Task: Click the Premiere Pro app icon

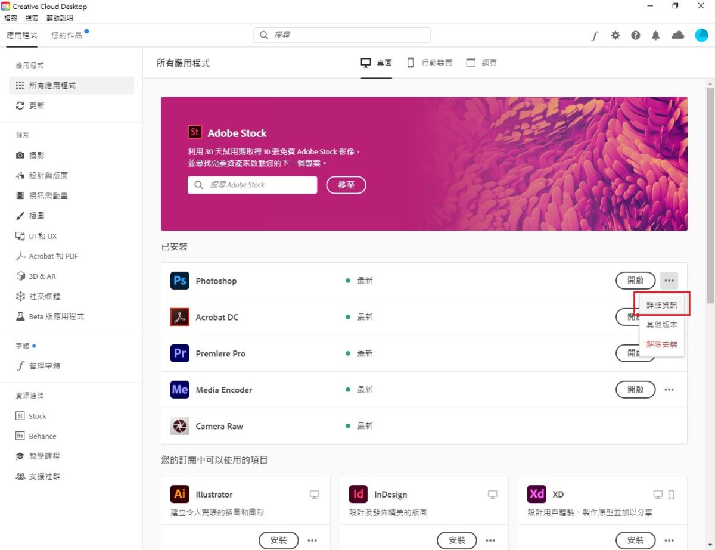Action: click(179, 353)
